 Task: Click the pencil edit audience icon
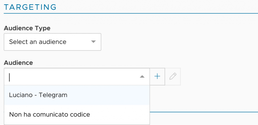[173, 77]
